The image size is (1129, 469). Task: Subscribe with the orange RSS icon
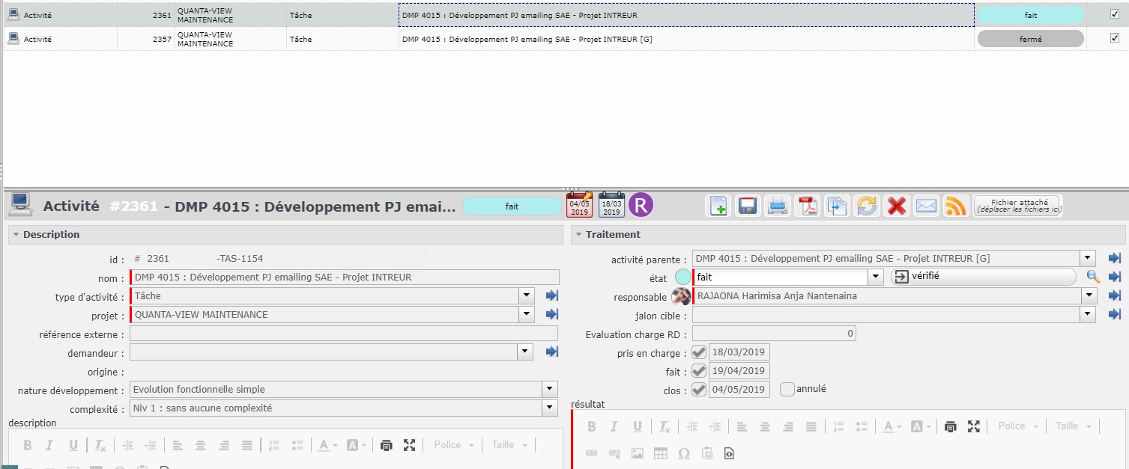[956, 206]
